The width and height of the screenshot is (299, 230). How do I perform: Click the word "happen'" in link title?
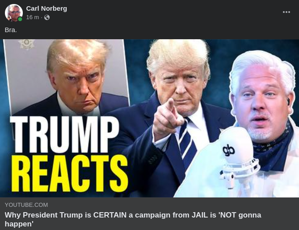(19, 224)
